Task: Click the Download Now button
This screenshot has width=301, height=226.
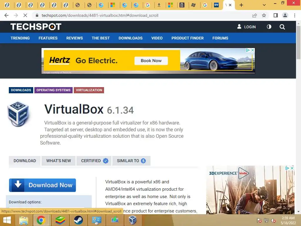Action: pyautogui.click(x=42, y=185)
